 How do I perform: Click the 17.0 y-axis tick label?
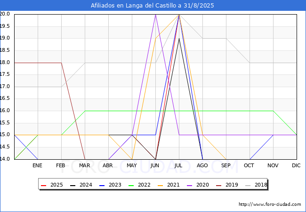click(x=6, y=87)
